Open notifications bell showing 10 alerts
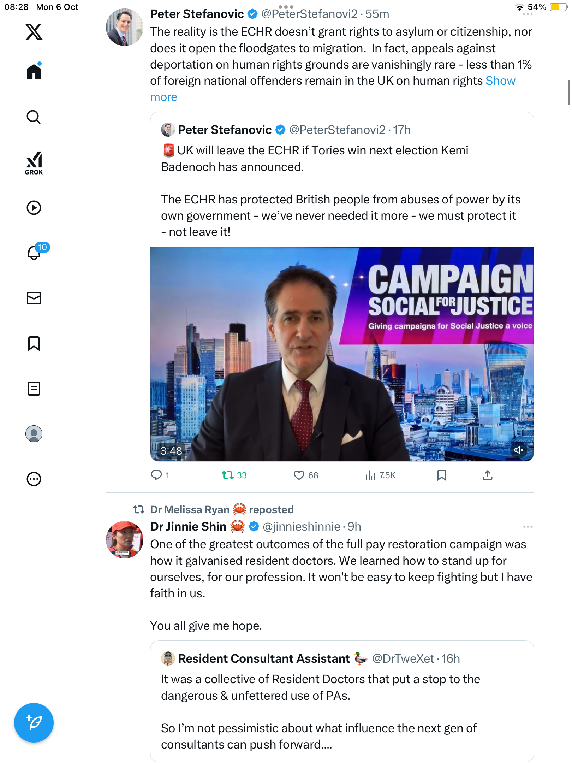Screen dimensions: 572x763 point(35,252)
